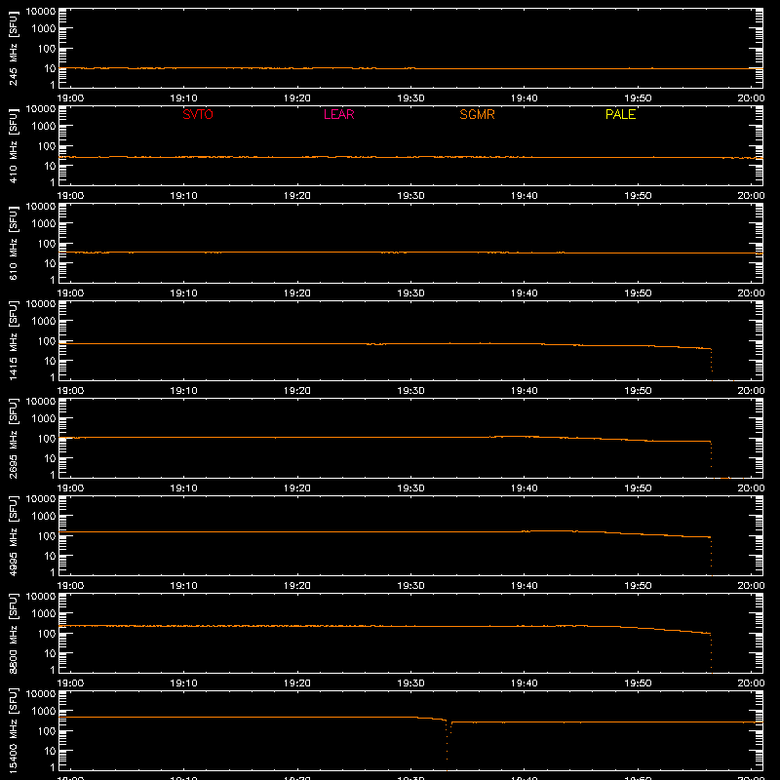Select the 1415 MHz [SFU] axis title

pyautogui.click(x=14, y=340)
